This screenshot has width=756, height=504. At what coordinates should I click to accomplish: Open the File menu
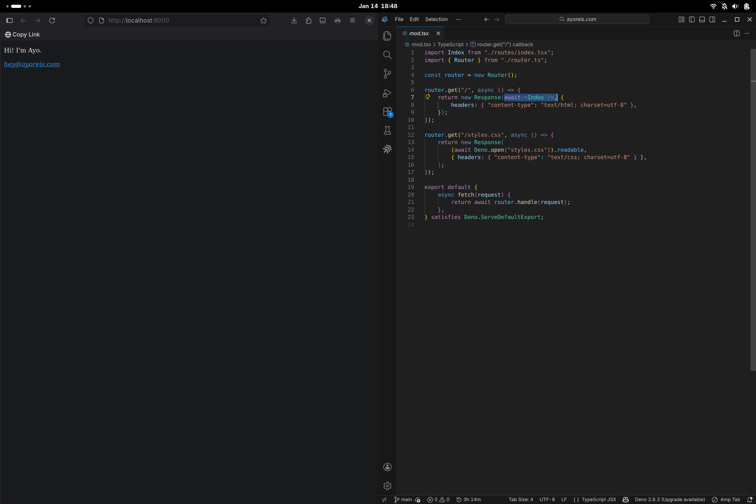[x=399, y=19]
